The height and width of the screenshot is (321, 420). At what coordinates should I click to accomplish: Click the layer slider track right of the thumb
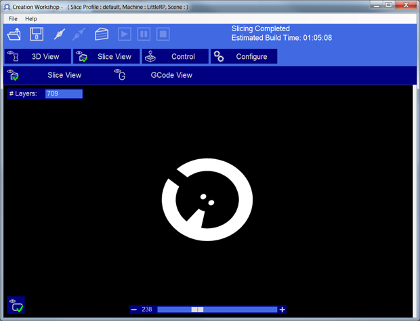240,309
